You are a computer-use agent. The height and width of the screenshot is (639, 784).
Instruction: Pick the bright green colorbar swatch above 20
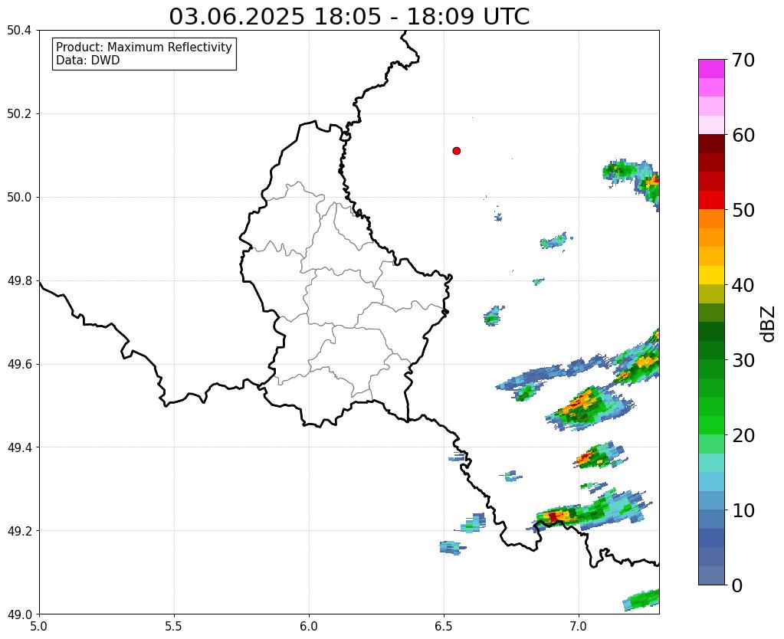[x=711, y=425]
